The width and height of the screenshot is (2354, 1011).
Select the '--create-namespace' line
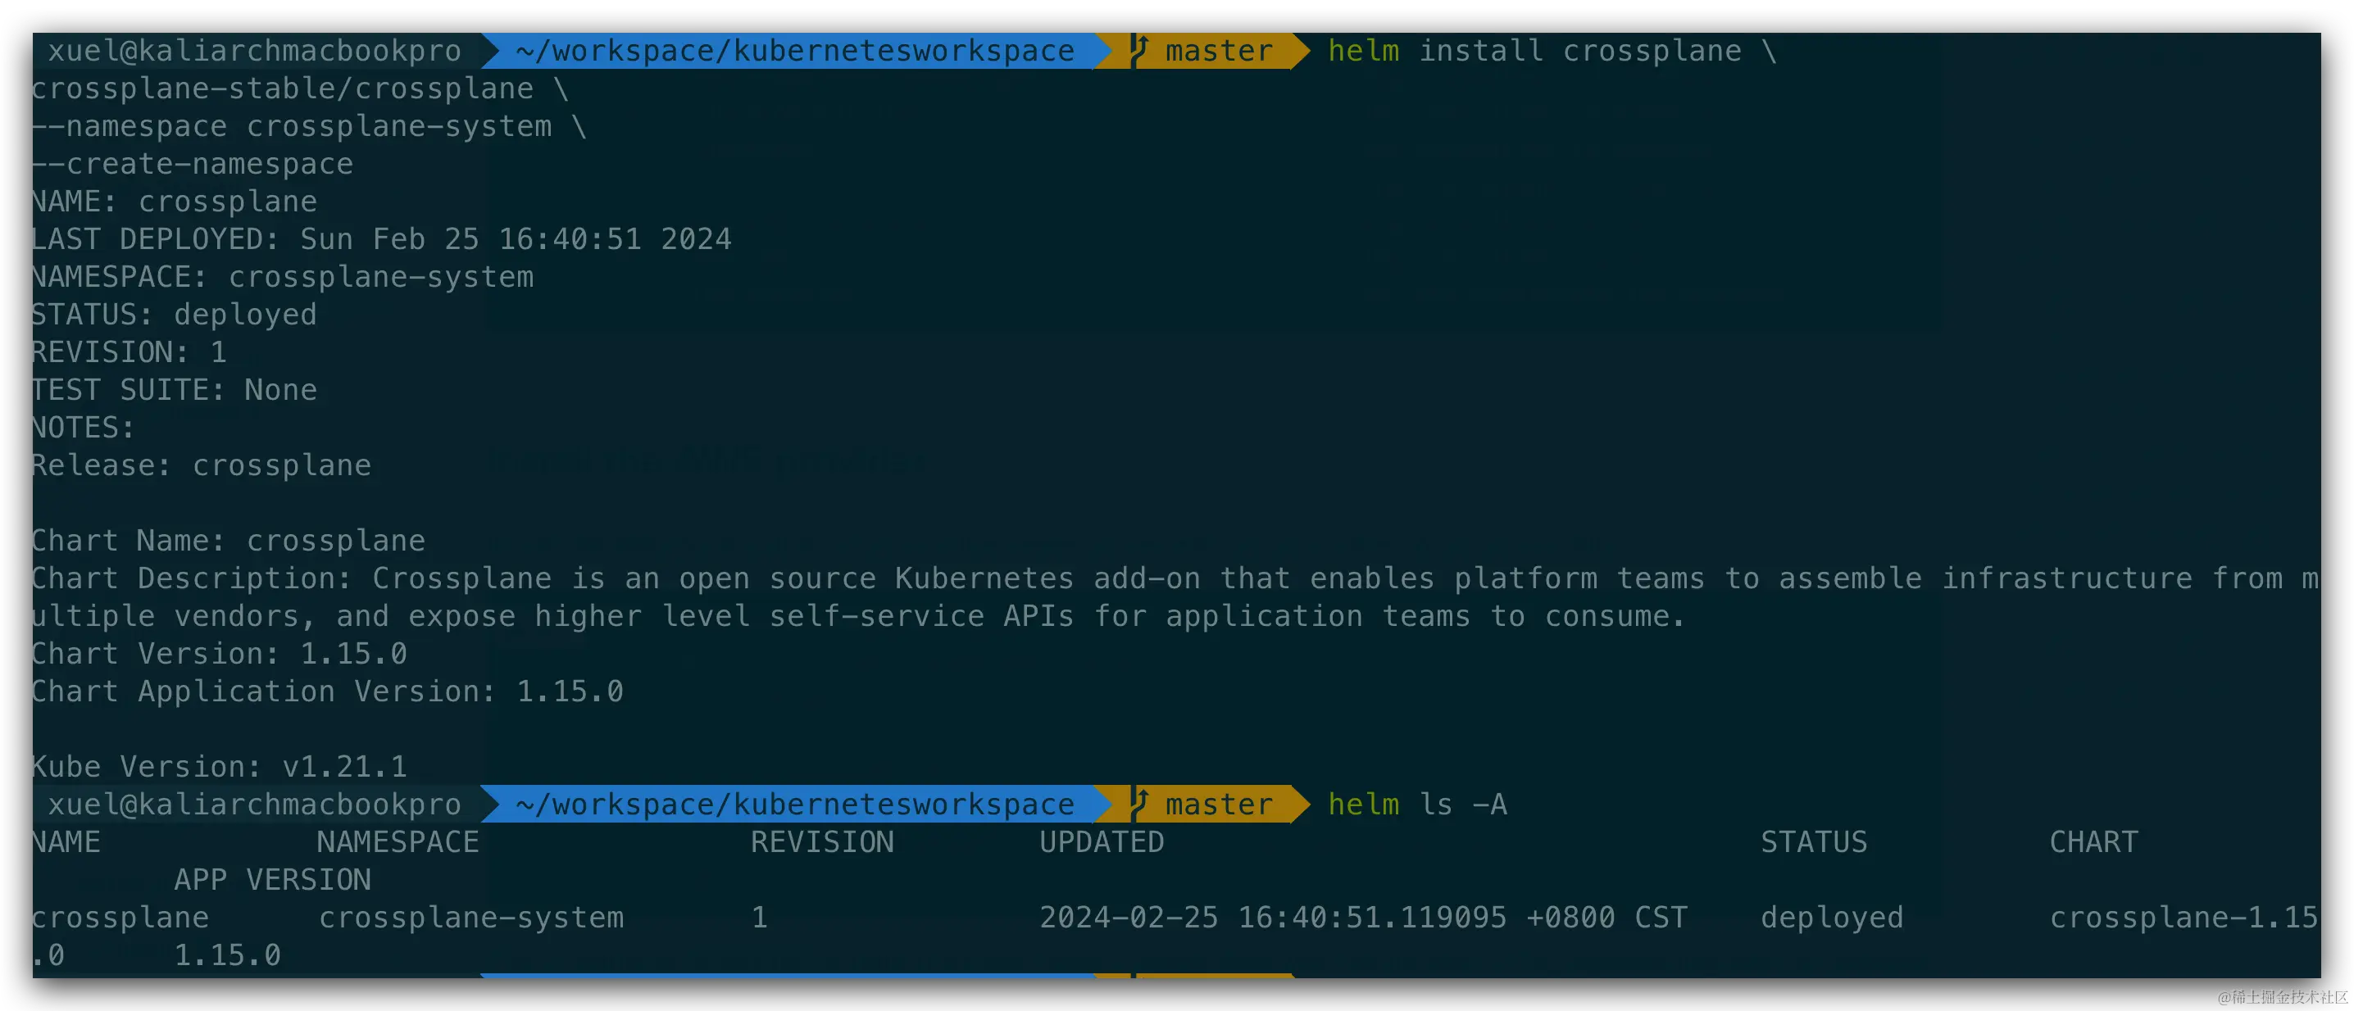point(193,164)
